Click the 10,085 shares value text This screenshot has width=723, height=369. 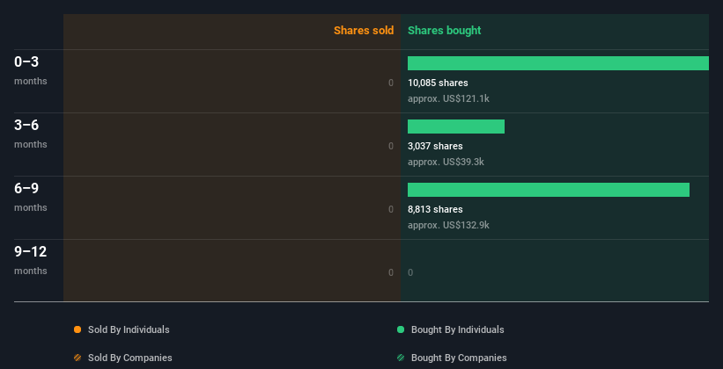[x=438, y=83]
